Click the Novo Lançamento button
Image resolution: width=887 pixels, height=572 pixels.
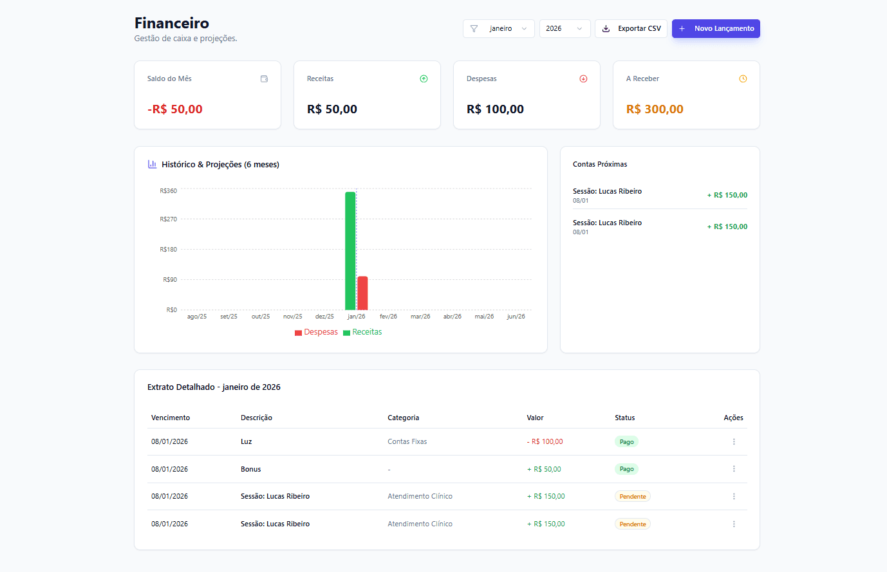pyautogui.click(x=716, y=28)
